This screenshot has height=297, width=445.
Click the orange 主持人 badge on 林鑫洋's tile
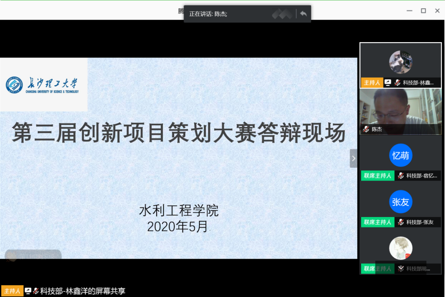pos(372,83)
